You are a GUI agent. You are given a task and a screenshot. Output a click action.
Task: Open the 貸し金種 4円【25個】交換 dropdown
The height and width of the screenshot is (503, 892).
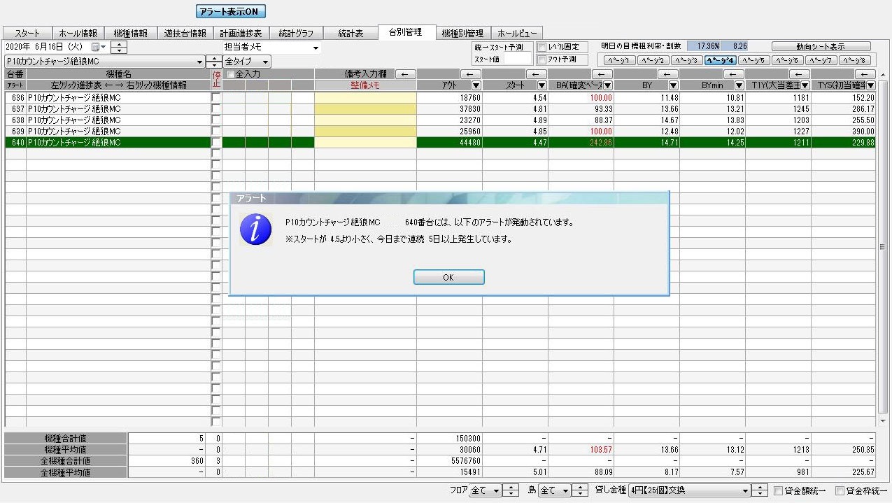(x=745, y=491)
